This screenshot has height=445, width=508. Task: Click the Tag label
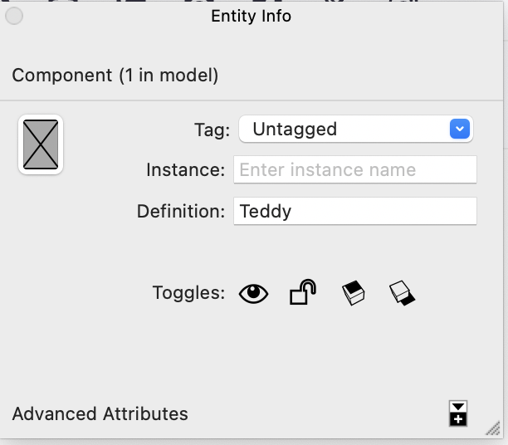(x=212, y=130)
